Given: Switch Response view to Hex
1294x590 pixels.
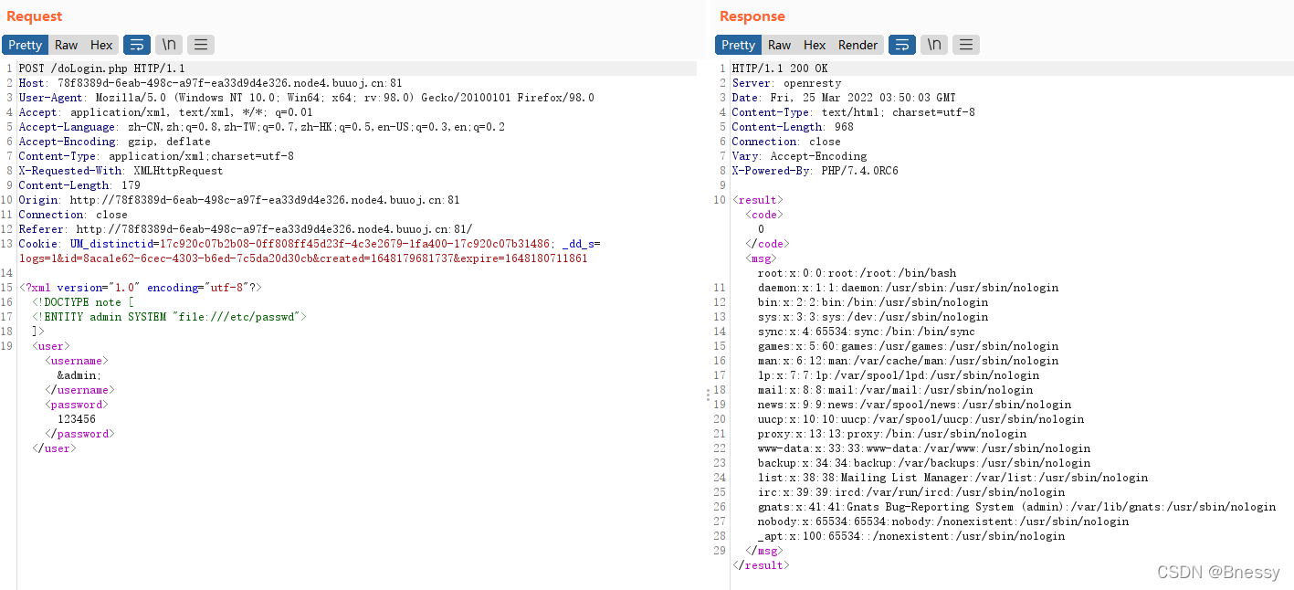Looking at the screenshot, I should click(x=815, y=45).
